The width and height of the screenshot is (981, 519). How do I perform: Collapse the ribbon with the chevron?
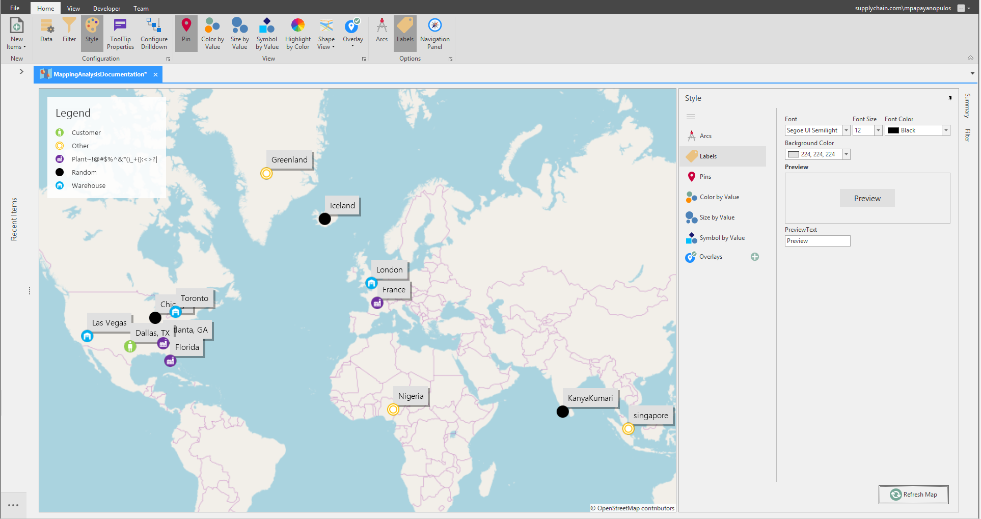970,58
